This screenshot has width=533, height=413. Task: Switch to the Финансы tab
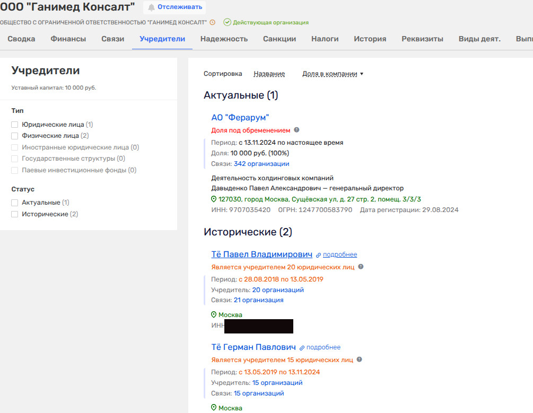tap(68, 39)
